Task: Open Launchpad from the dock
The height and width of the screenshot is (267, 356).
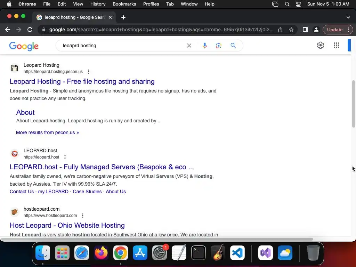Action: [62, 253]
